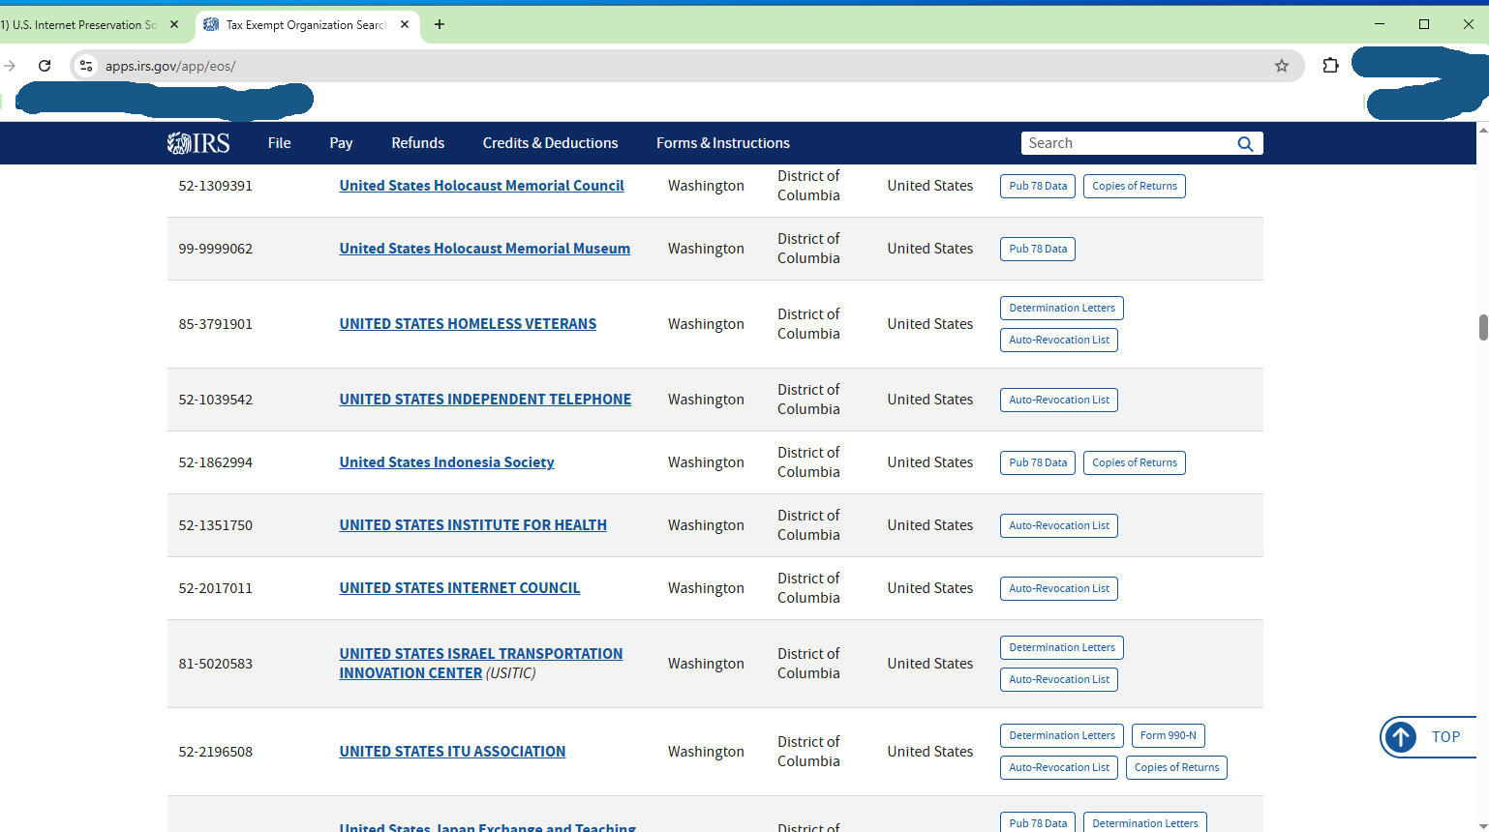
Task: Jump to top with the TOP button
Action: [1428, 737]
